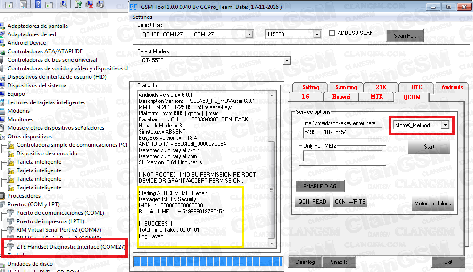Open the GT-I5500 model dropdown

287,61
